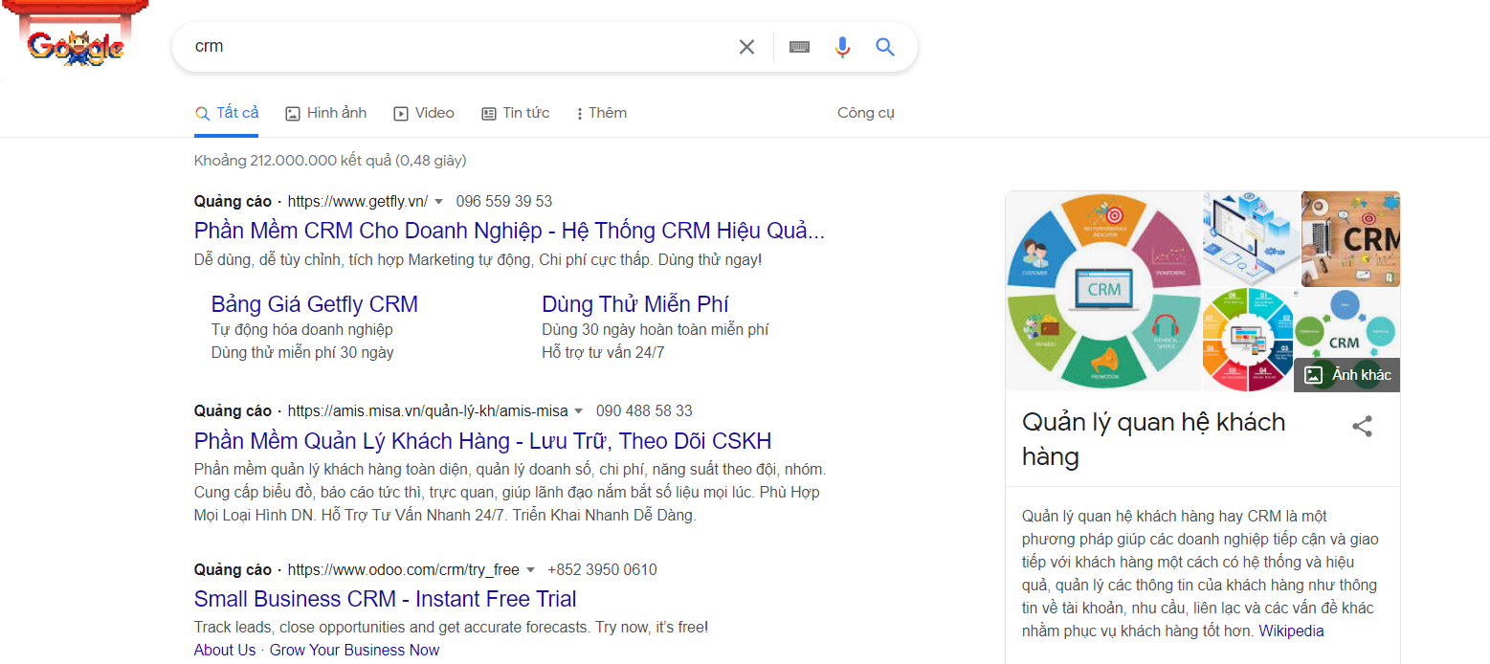Viewport: 1490px width, 664px height.
Task: Open Dùng Thử Miễn Phí sitelink
Action: tap(635, 304)
